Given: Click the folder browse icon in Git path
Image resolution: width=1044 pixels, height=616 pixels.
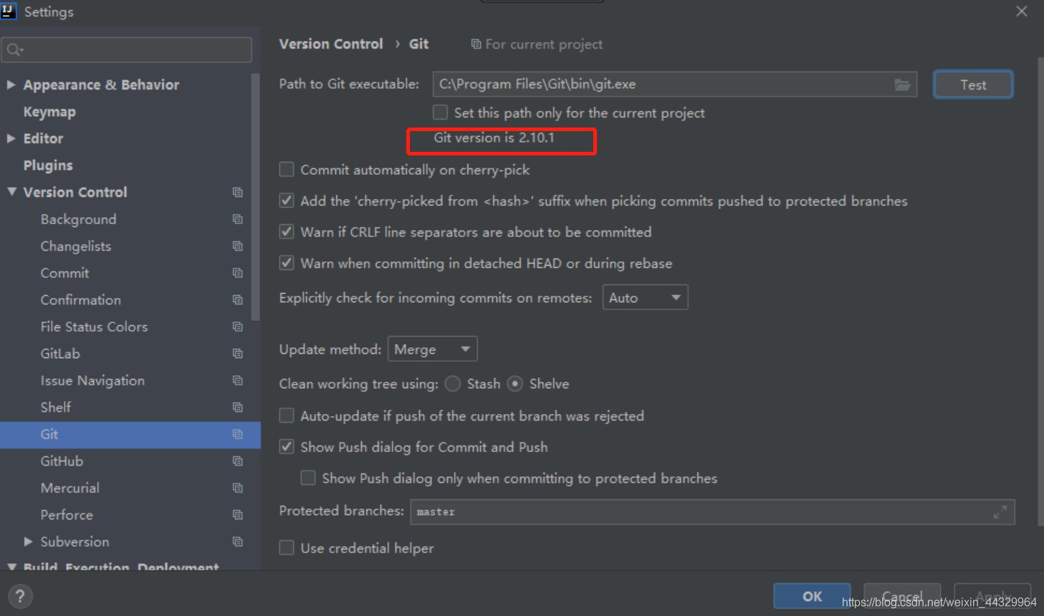Looking at the screenshot, I should pyautogui.click(x=902, y=85).
